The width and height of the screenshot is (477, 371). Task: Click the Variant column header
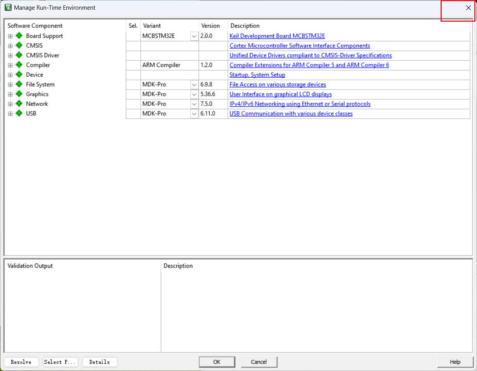coord(152,26)
